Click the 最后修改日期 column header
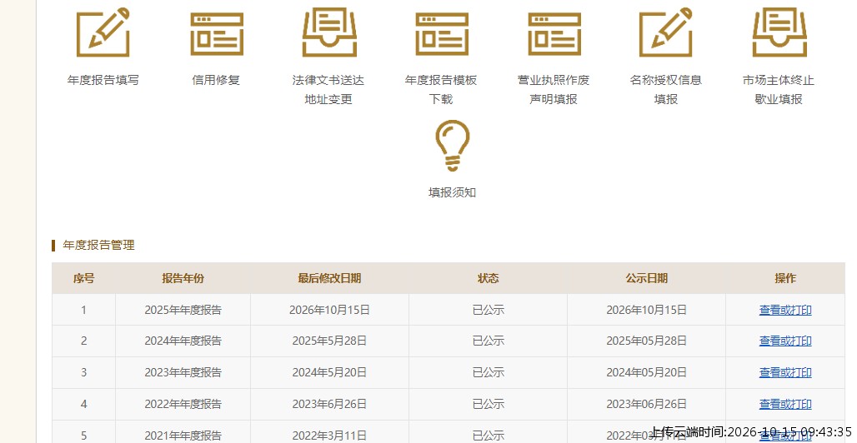 click(x=329, y=279)
